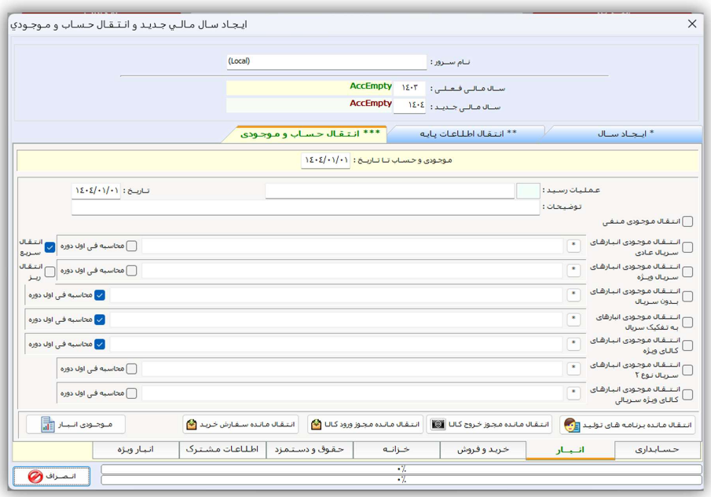
Task: Click the purchase order balance transfer icon (سفارش خرید)
Action: [x=192, y=425]
